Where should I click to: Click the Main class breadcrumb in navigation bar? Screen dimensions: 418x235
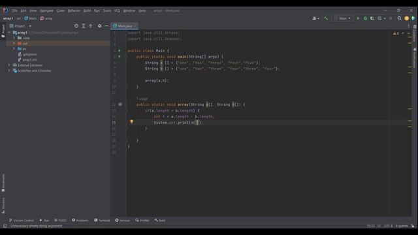(31, 18)
